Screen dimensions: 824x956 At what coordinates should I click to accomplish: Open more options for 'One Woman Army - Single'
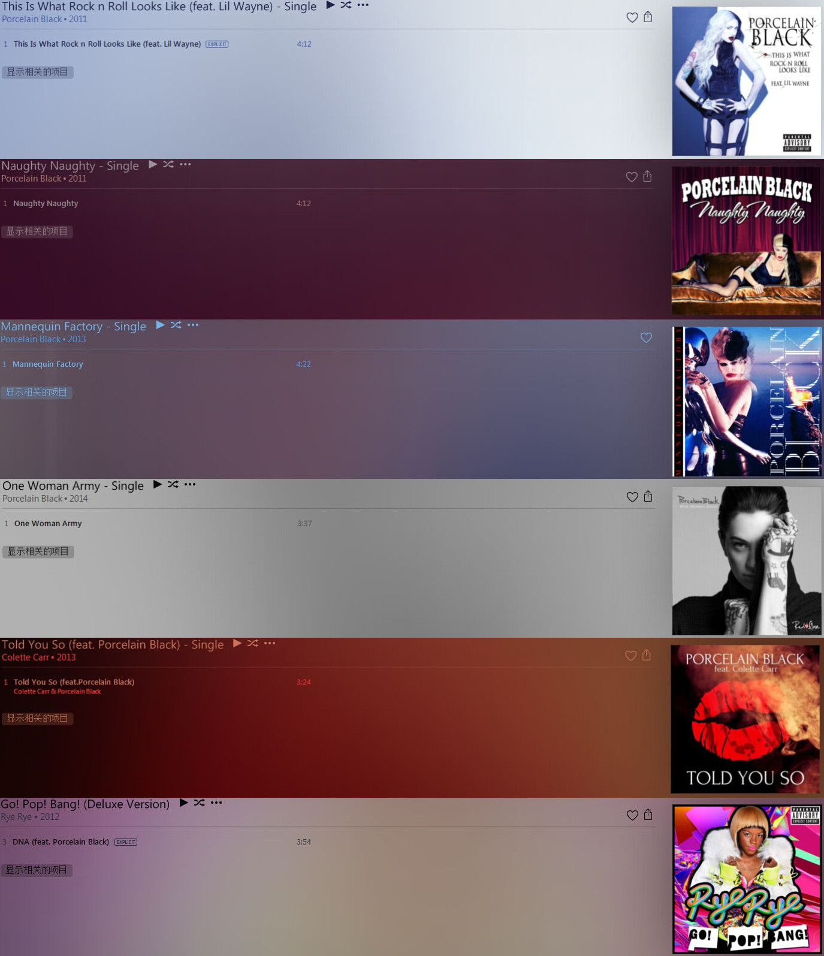tap(190, 484)
